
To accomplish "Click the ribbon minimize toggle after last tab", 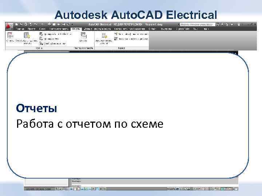I will point(206,29).
